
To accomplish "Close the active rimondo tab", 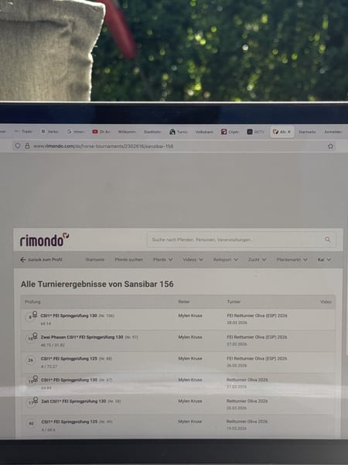I will click(289, 132).
